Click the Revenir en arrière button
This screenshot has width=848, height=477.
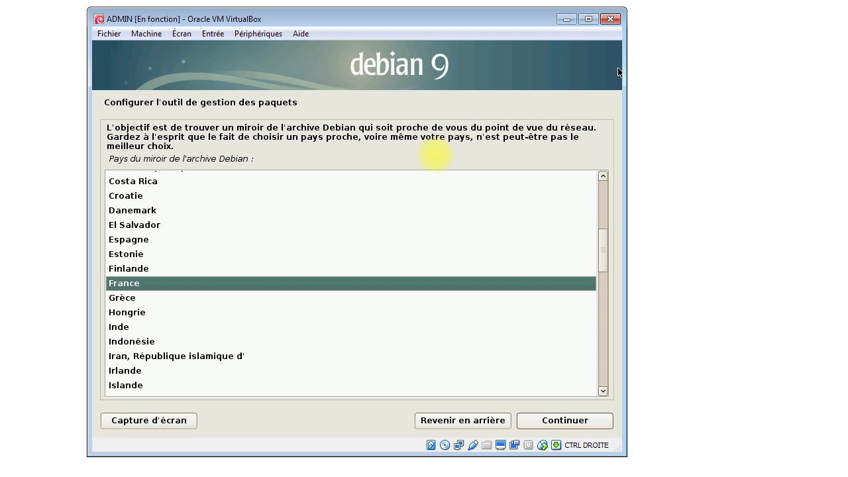[x=462, y=421]
